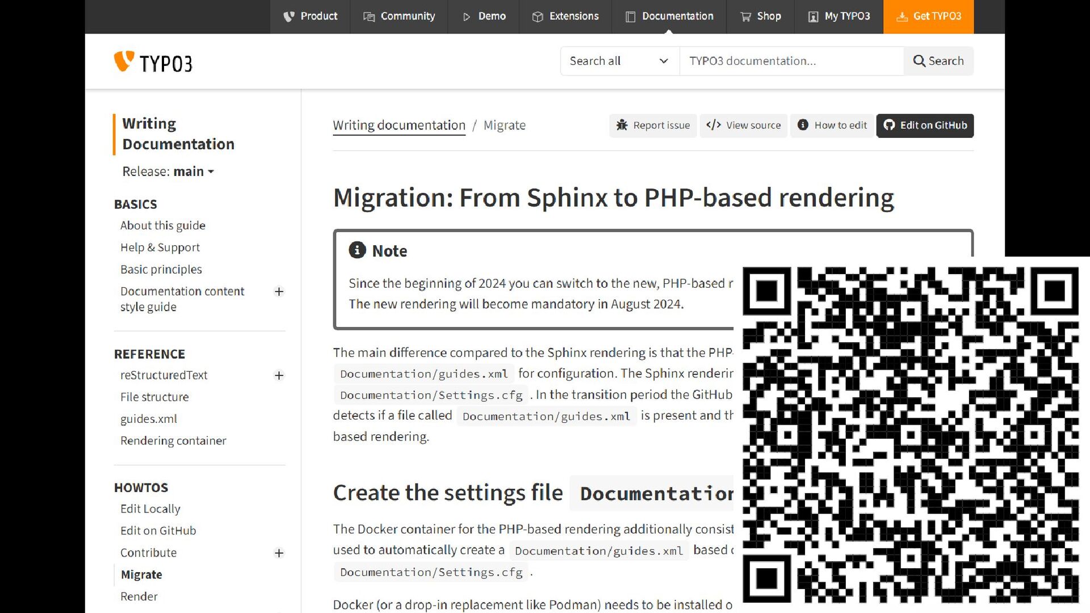
Task: Click the Documentation book icon
Action: click(630, 16)
